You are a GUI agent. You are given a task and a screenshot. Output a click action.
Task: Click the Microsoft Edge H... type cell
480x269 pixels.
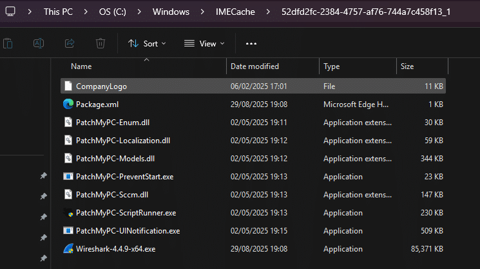click(x=356, y=105)
